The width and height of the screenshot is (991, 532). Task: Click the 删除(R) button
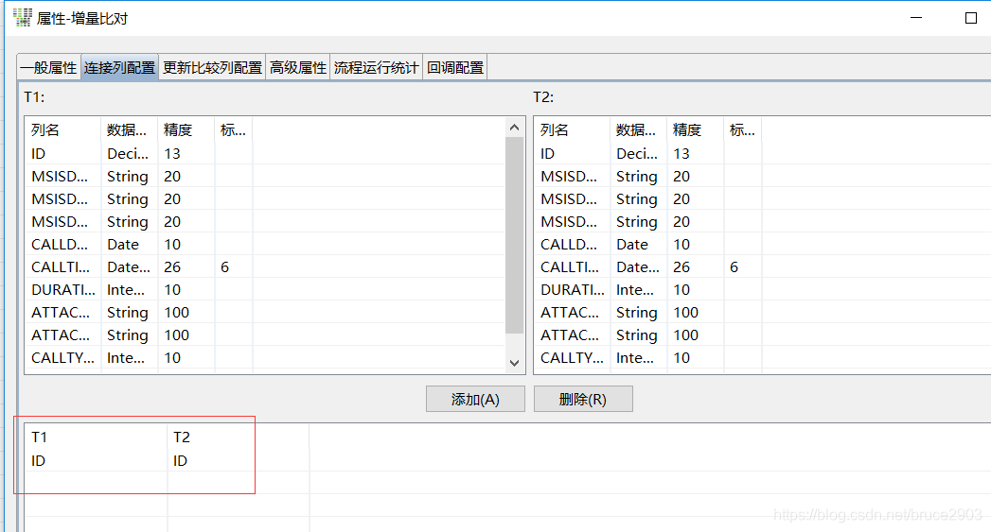coord(583,399)
